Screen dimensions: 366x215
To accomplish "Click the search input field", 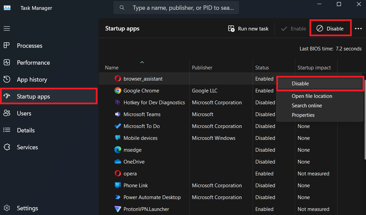I will [176, 8].
